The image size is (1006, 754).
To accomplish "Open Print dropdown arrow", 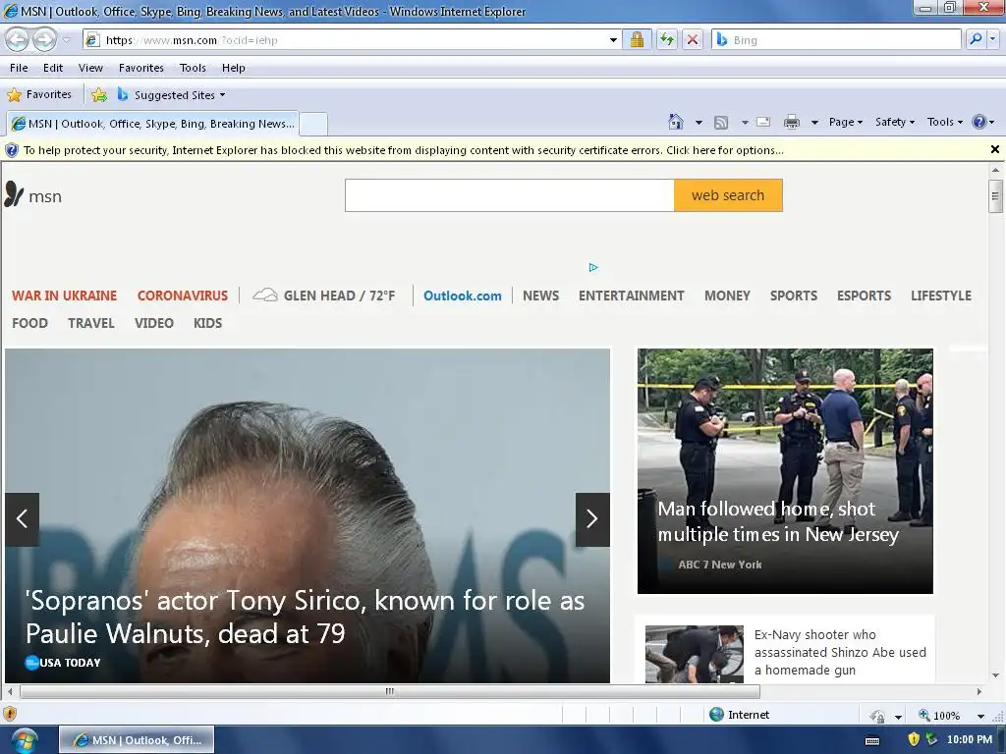I will (814, 122).
